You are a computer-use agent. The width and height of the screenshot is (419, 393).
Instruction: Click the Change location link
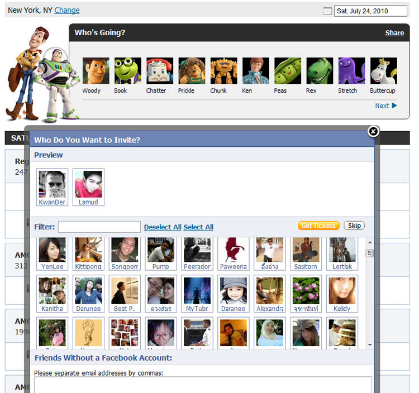(67, 10)
